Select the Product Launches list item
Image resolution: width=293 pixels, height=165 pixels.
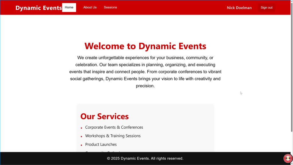pos(101,144)
